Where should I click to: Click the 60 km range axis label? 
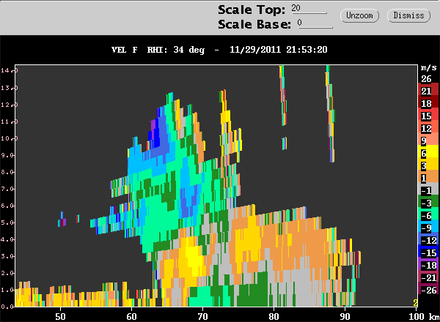coord(131,317)
